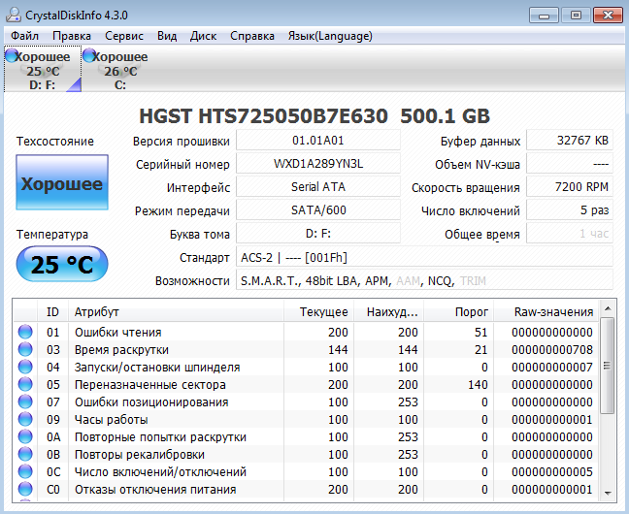Click the NV-cache size field showing ----
The width and height of the screenshot is (629, 514).
pyautogui.click(x=570, y=164)
